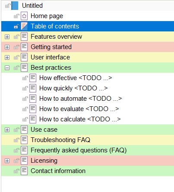Click the Frequently asked questions page icon

[24, 150]
